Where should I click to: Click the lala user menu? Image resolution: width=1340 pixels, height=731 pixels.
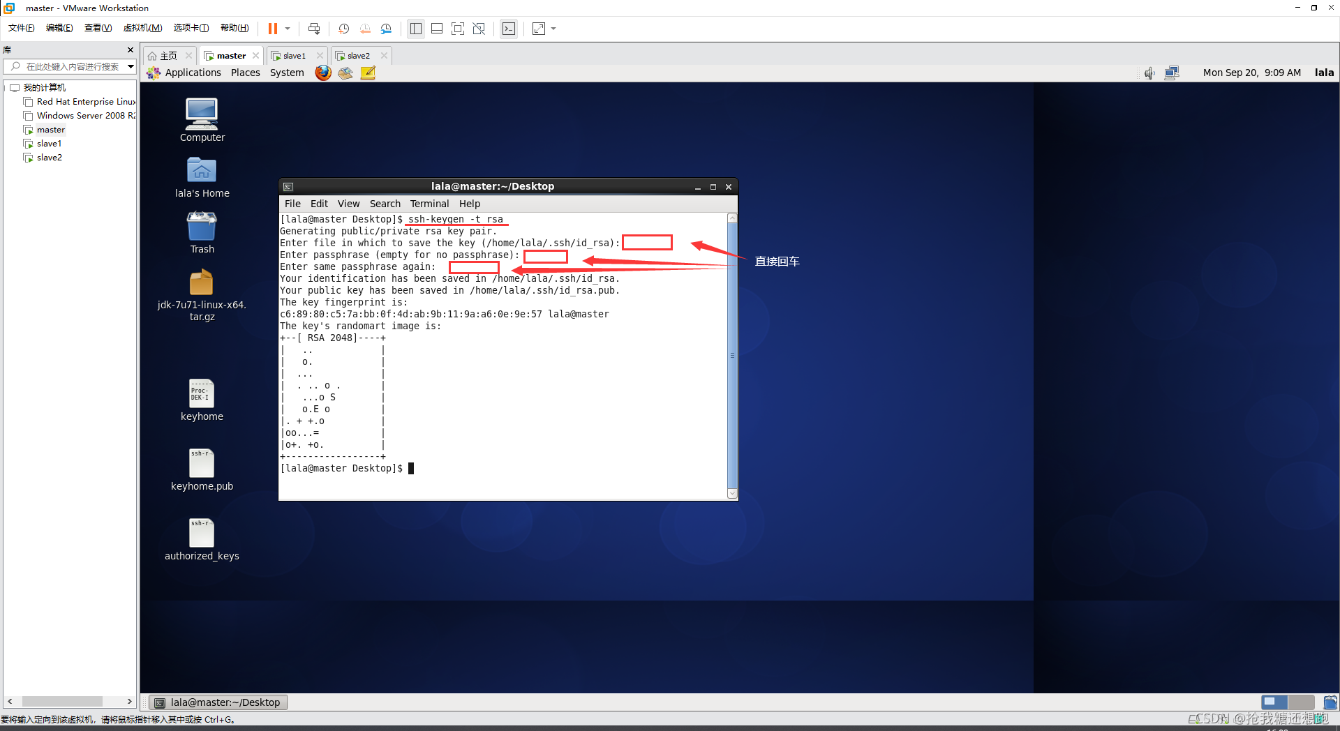1324,73
